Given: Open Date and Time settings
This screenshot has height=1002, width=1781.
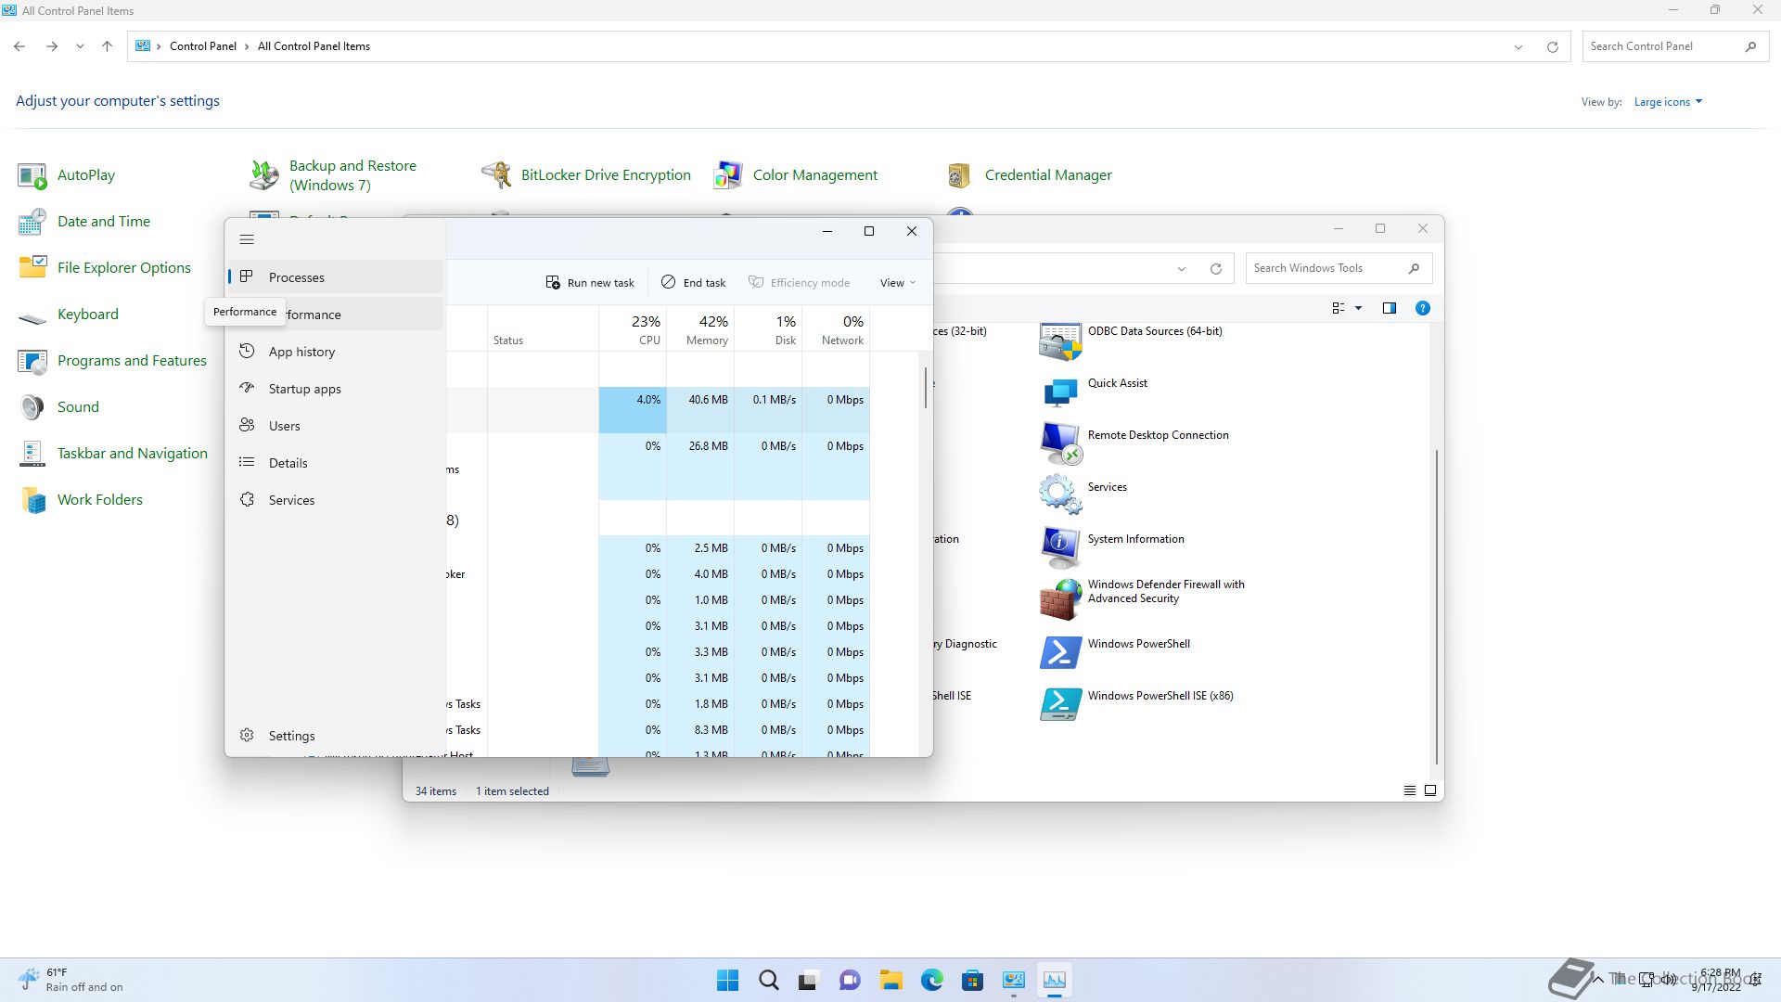Looking at the screenshot, I should point(83,222).
